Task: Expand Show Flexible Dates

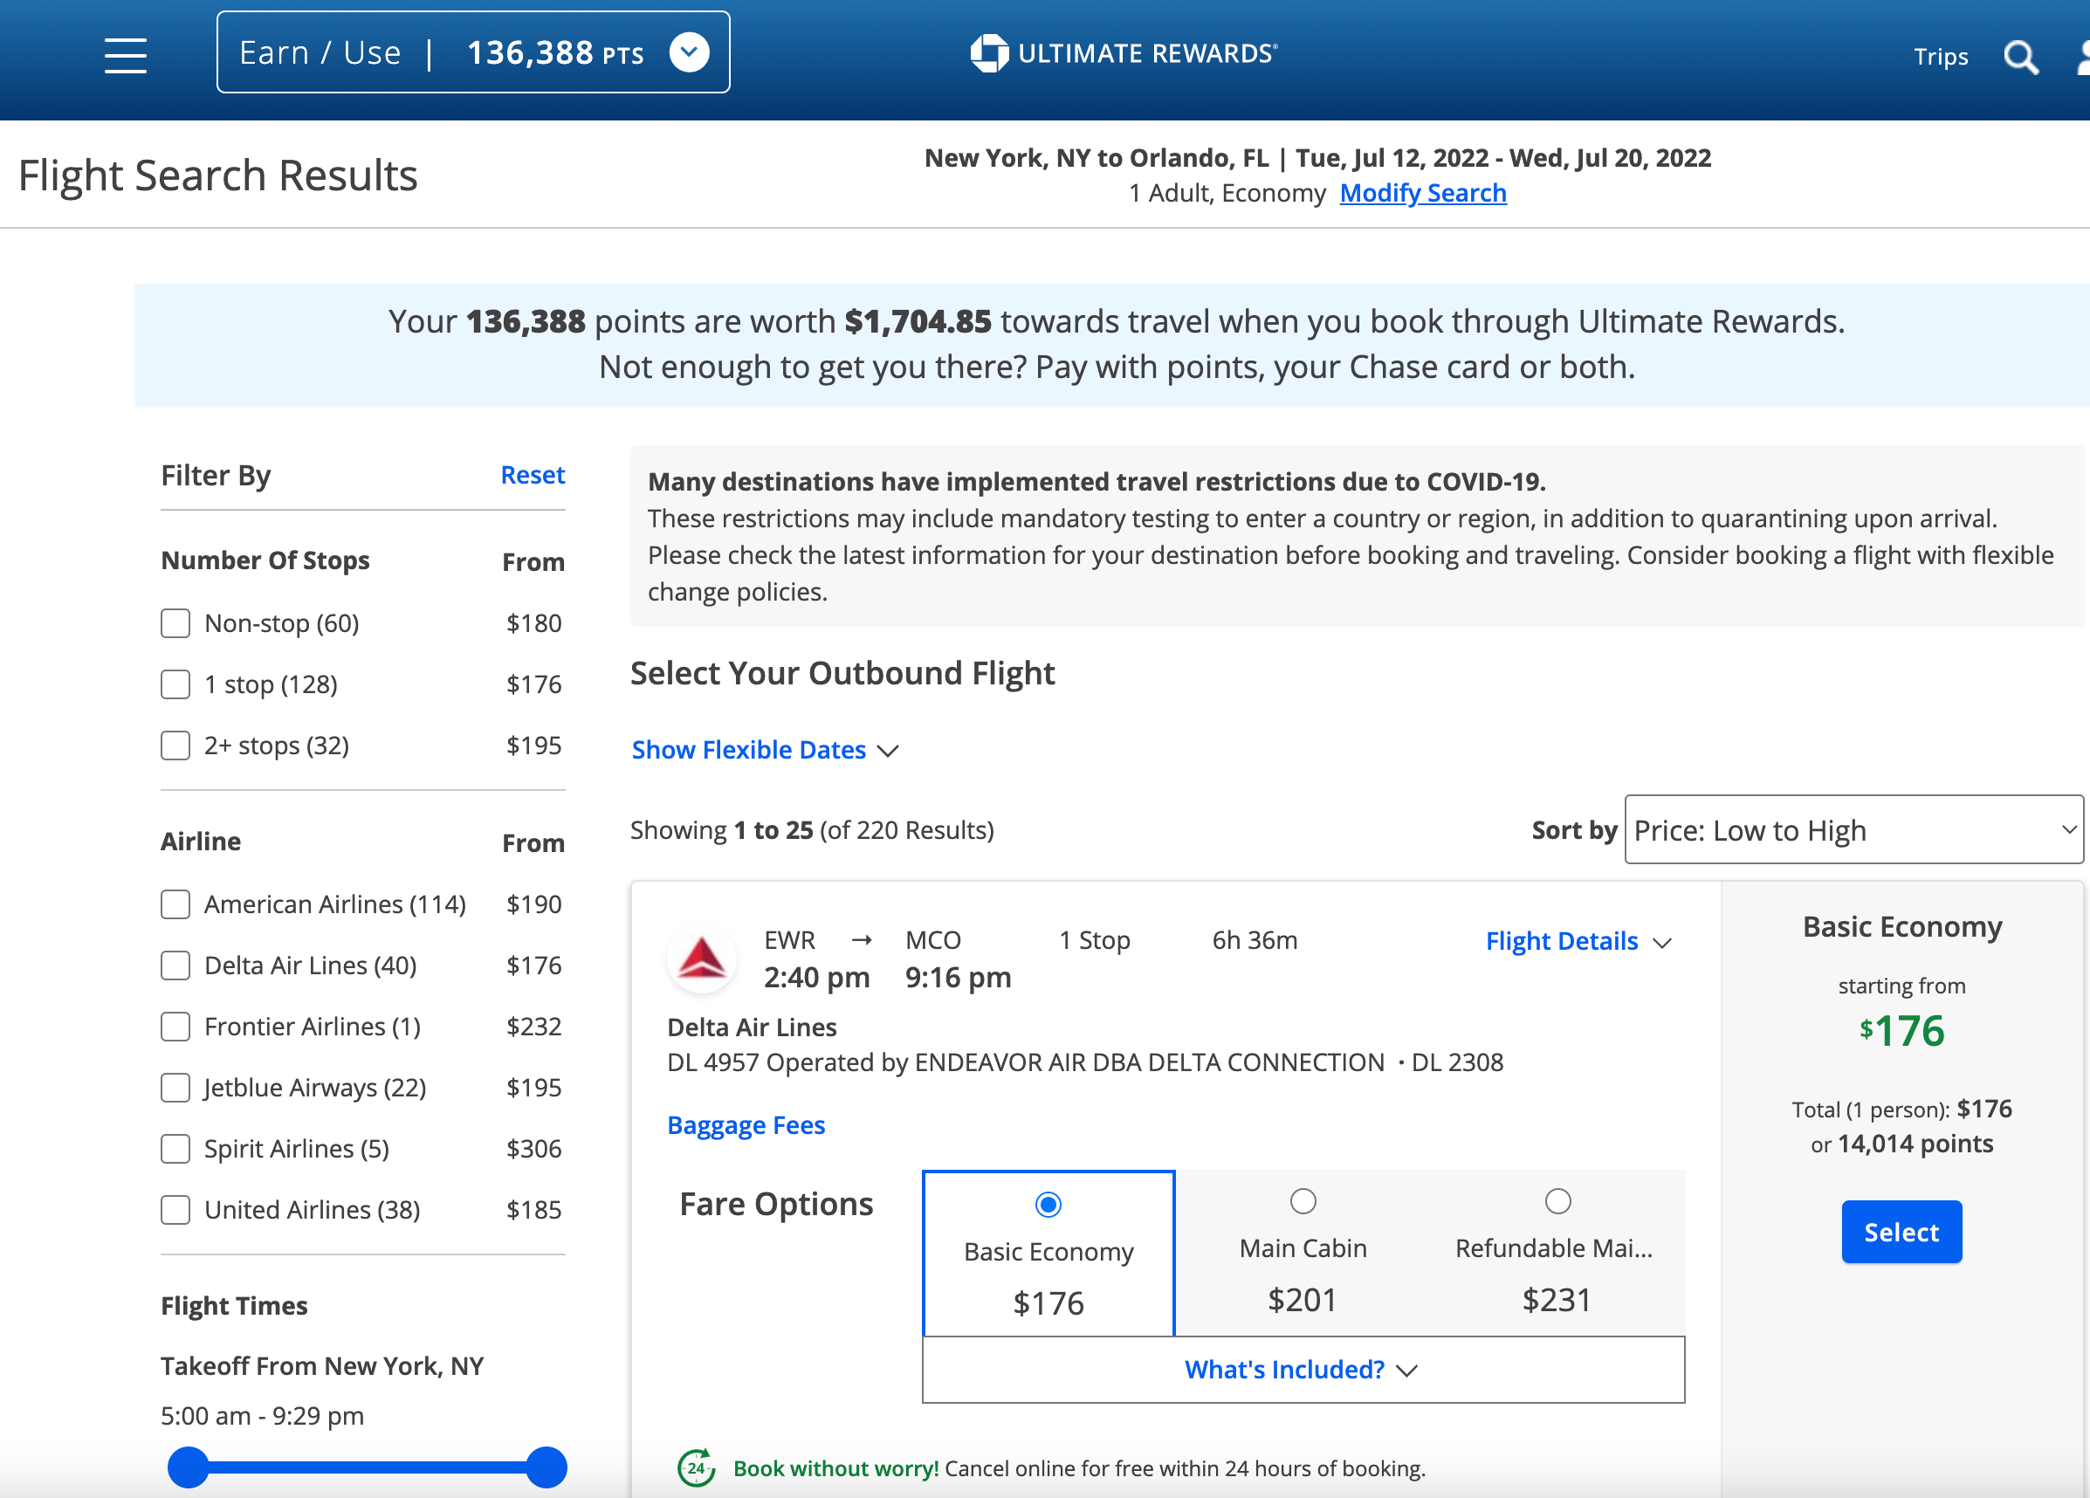Action: [x=765, y=750]
